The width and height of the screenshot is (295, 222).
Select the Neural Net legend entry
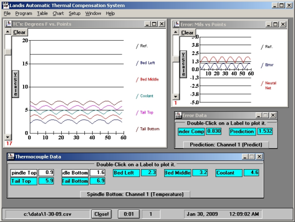click(269, 85)
